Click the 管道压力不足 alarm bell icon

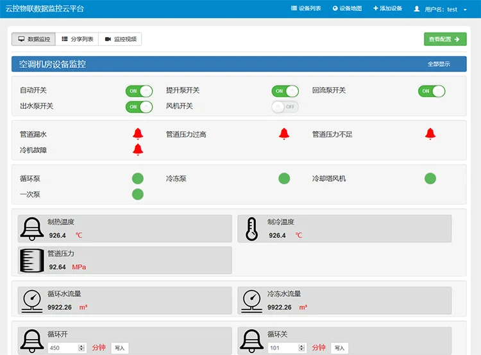[x=430, y=134]
